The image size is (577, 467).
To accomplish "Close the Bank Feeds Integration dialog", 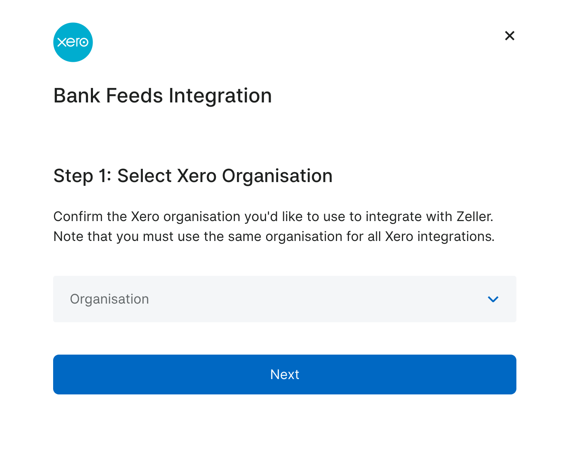I will click(x=509, y=36).
